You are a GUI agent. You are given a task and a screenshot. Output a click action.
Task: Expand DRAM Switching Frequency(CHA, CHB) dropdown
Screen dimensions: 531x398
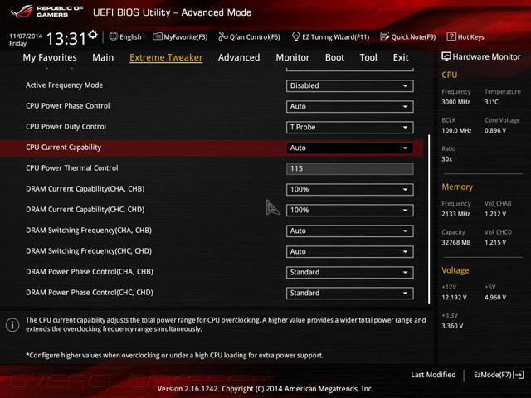pos(349,231)
